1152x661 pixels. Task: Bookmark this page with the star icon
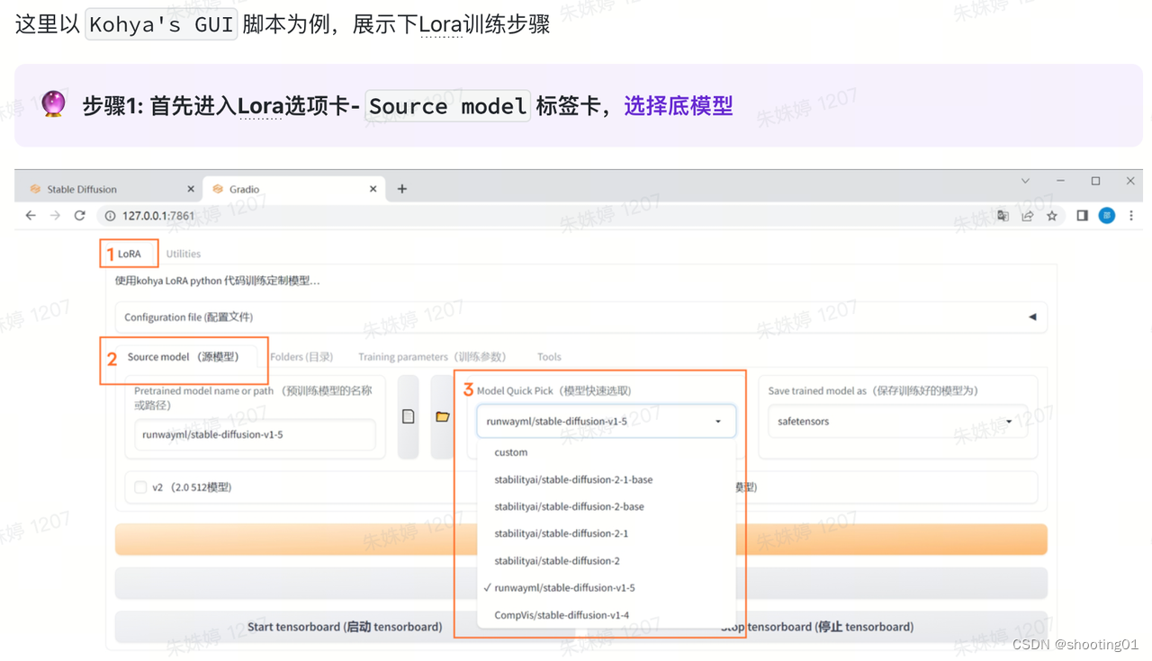[x=1051, y=216]
